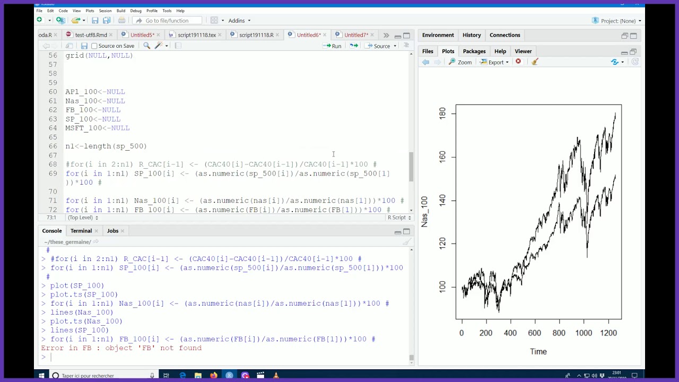
Task: Expand the recent files dropdown arrow
Action: [x=83, y=21]
